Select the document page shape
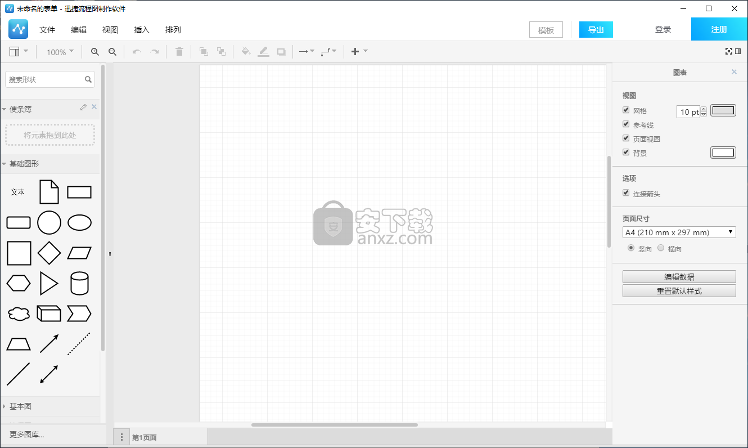The width and height of the screenshot is (748, 448). (49, 192)
